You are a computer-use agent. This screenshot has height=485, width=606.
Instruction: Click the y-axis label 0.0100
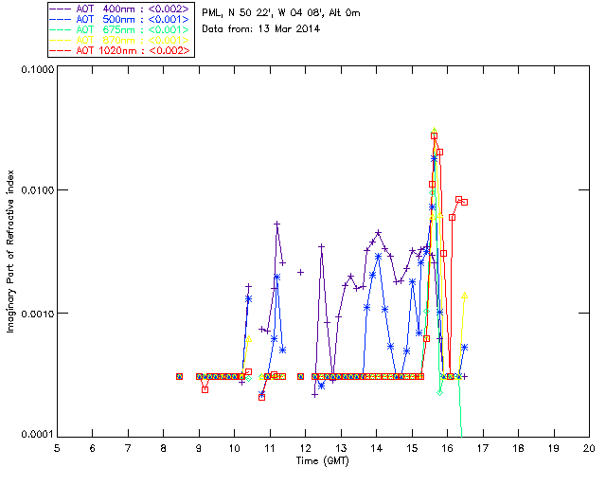point(37,190)
